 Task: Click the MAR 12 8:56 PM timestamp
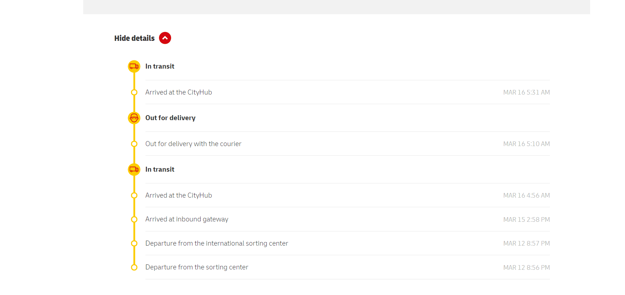[x=526, y=268]
